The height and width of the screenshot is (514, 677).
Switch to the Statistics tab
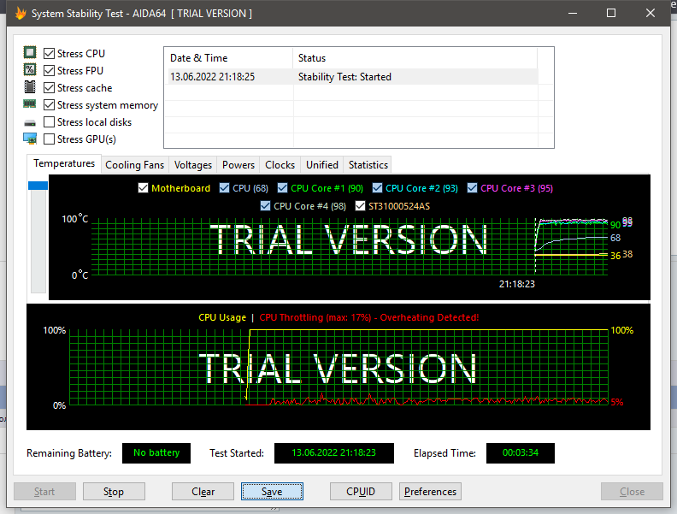(368, 165)
